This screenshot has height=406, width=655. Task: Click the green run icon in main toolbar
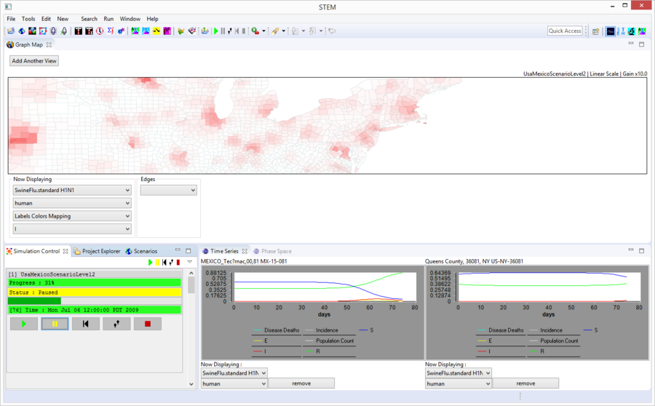[x=215, y=31]
